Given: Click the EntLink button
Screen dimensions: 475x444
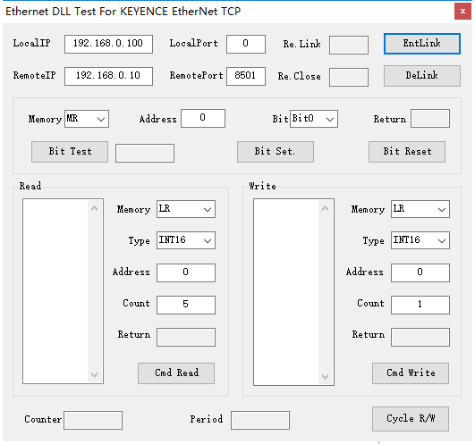Looking at the screenshot, I should pos(421,44).
